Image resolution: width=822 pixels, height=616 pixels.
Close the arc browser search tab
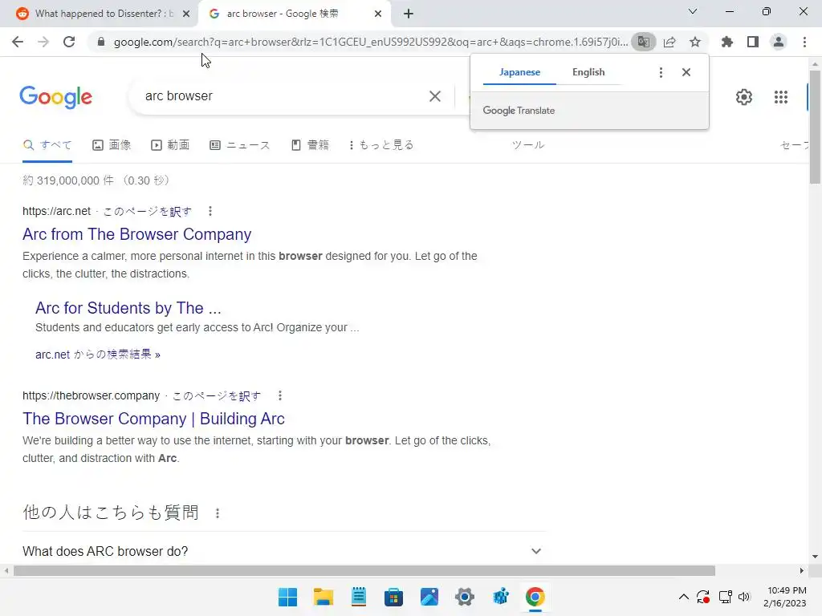tap(378, 14)
